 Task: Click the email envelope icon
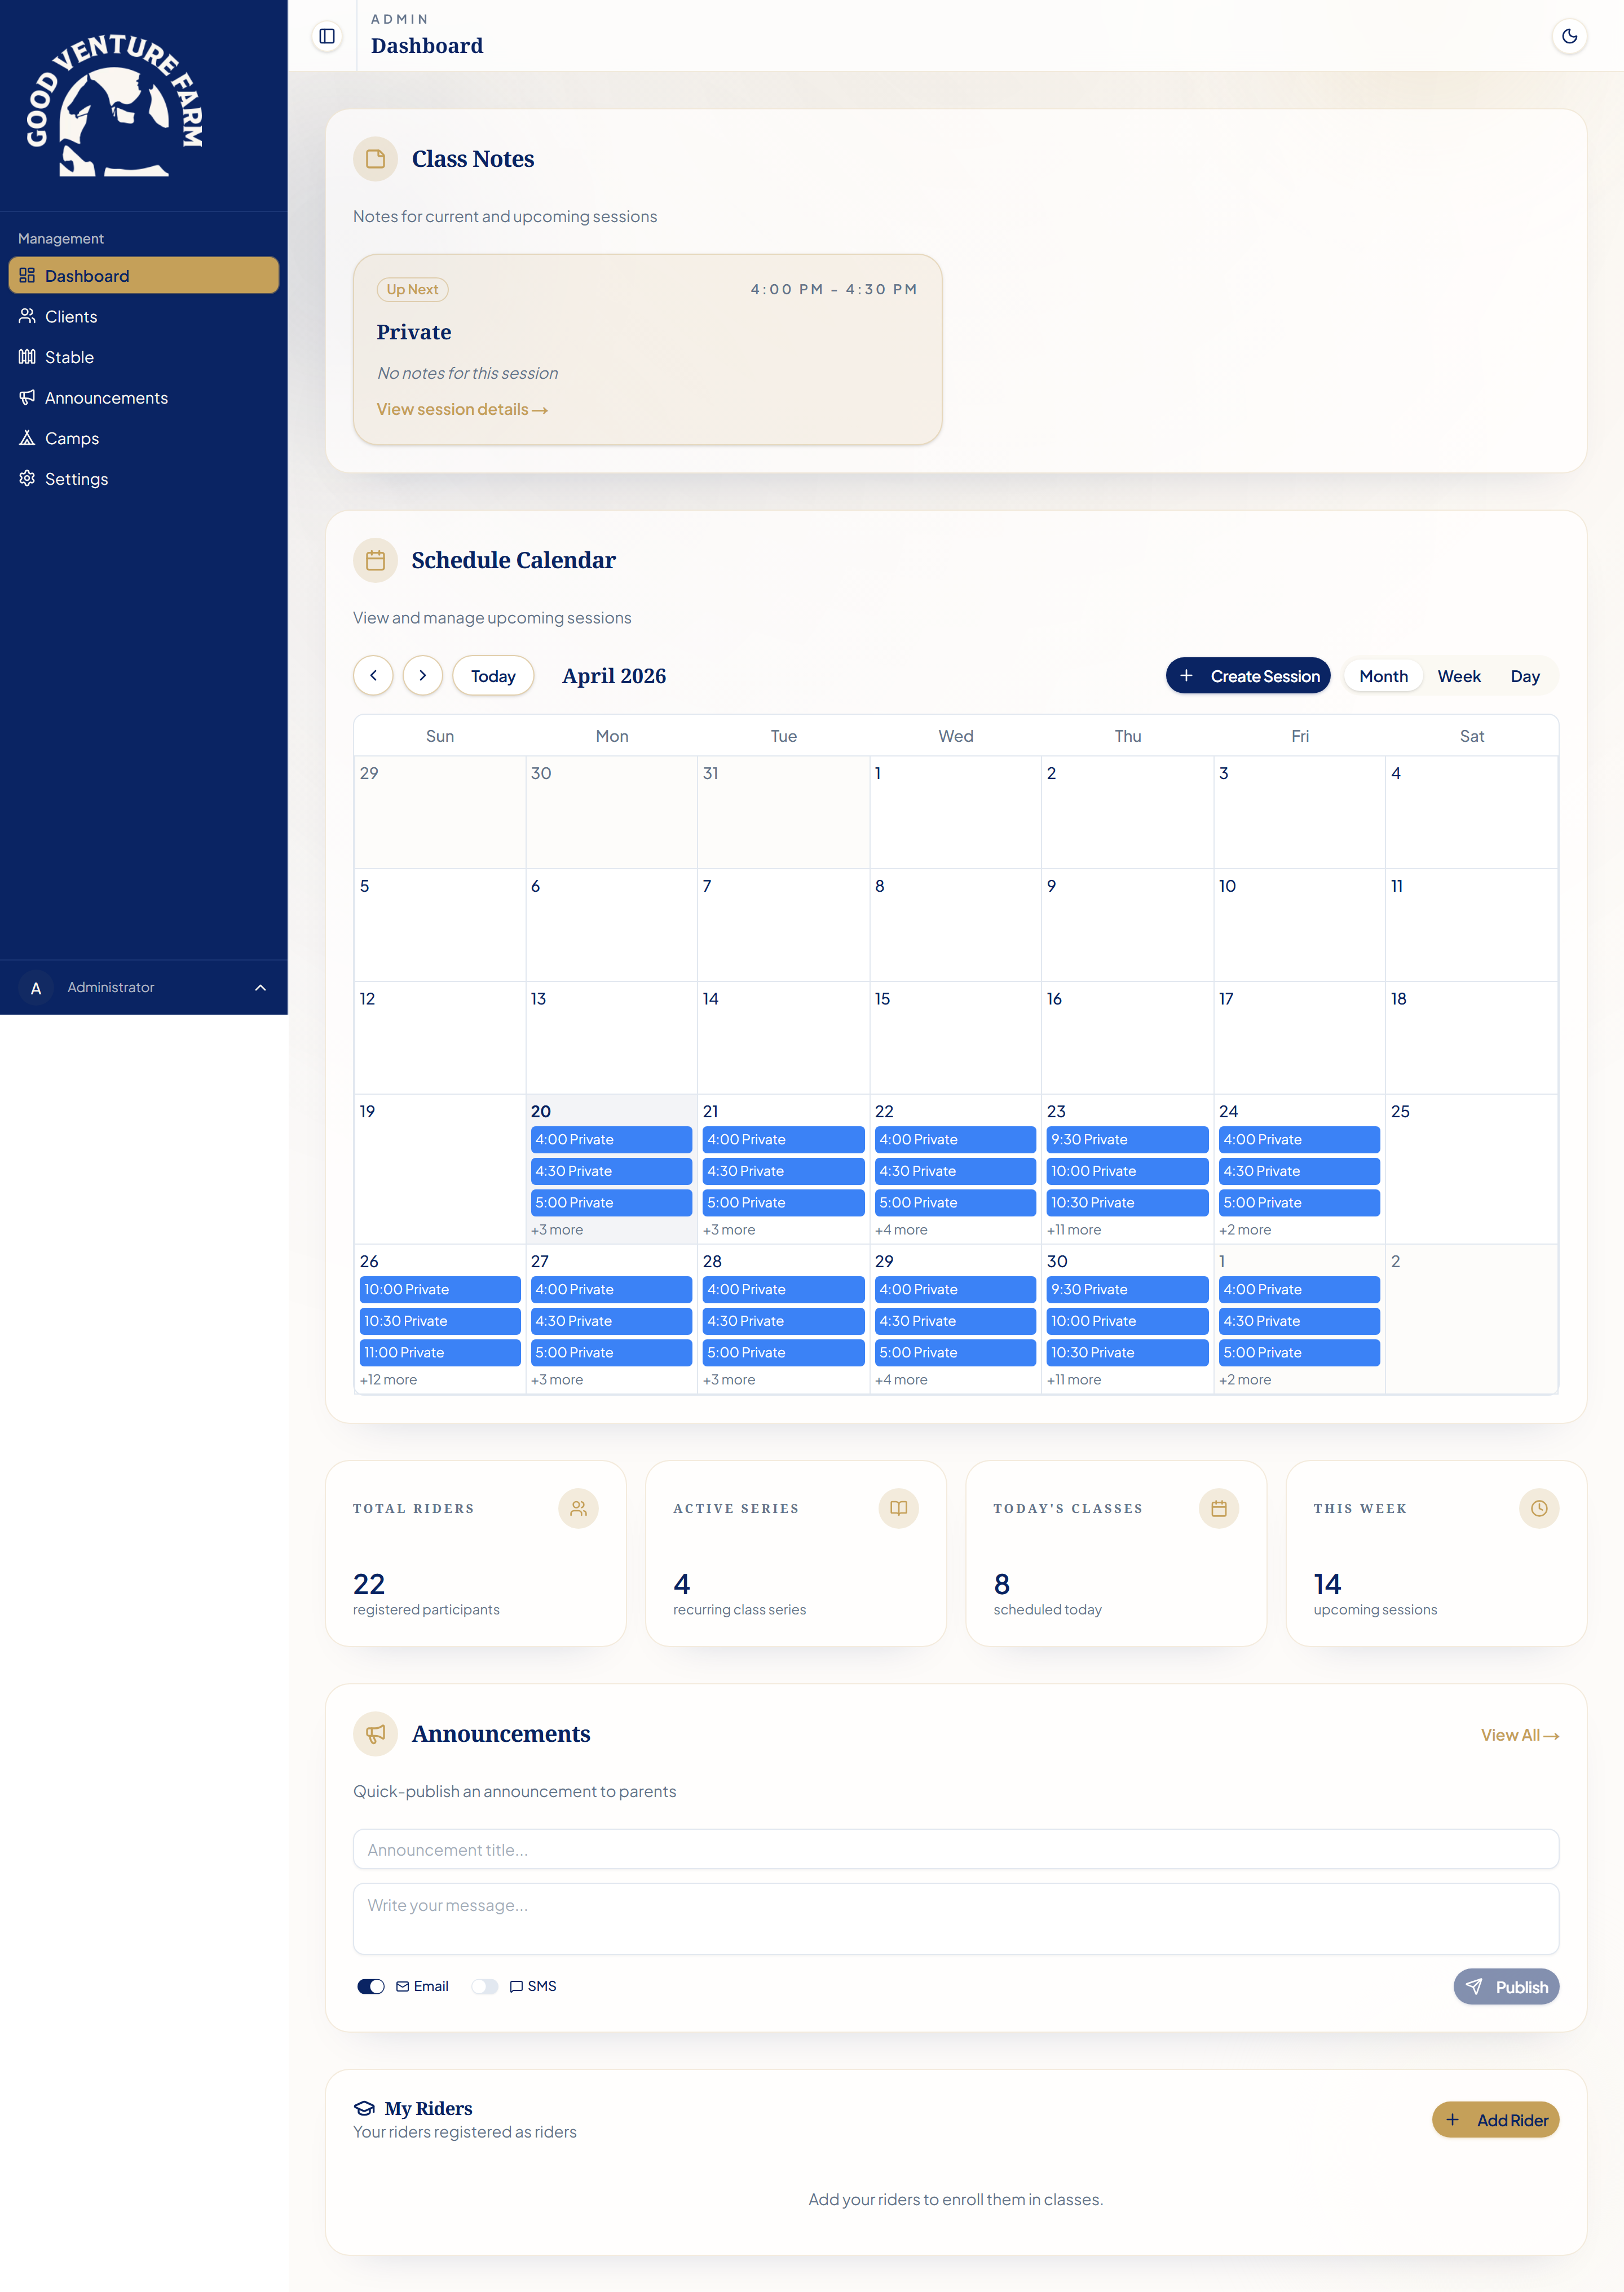[402, 1986]
